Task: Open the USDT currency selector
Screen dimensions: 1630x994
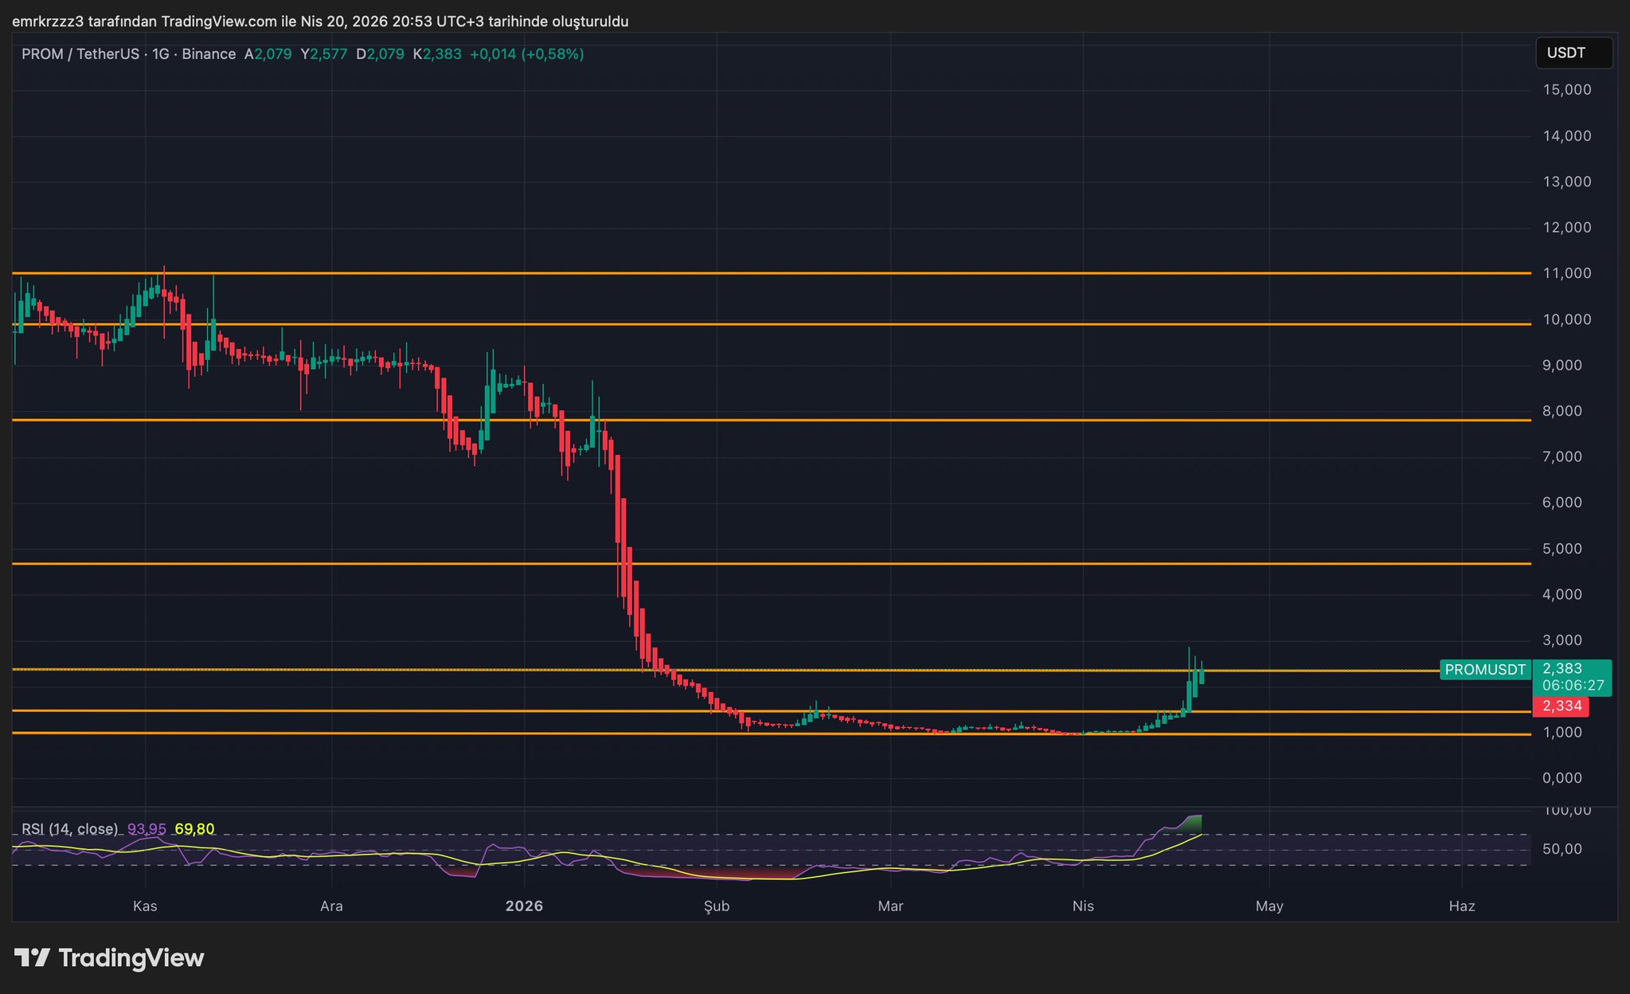Action: (1573, 53)
